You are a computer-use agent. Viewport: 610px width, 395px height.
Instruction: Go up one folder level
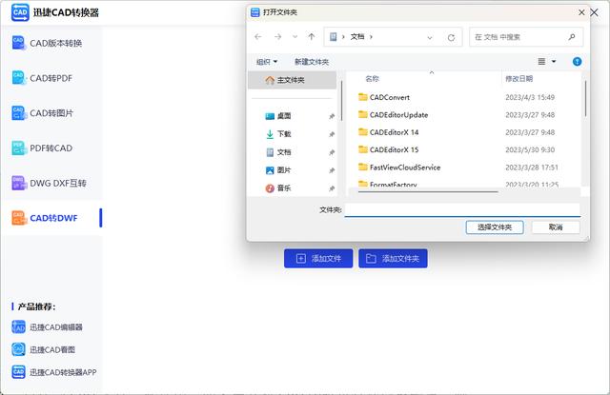click(x=312, y=37)
